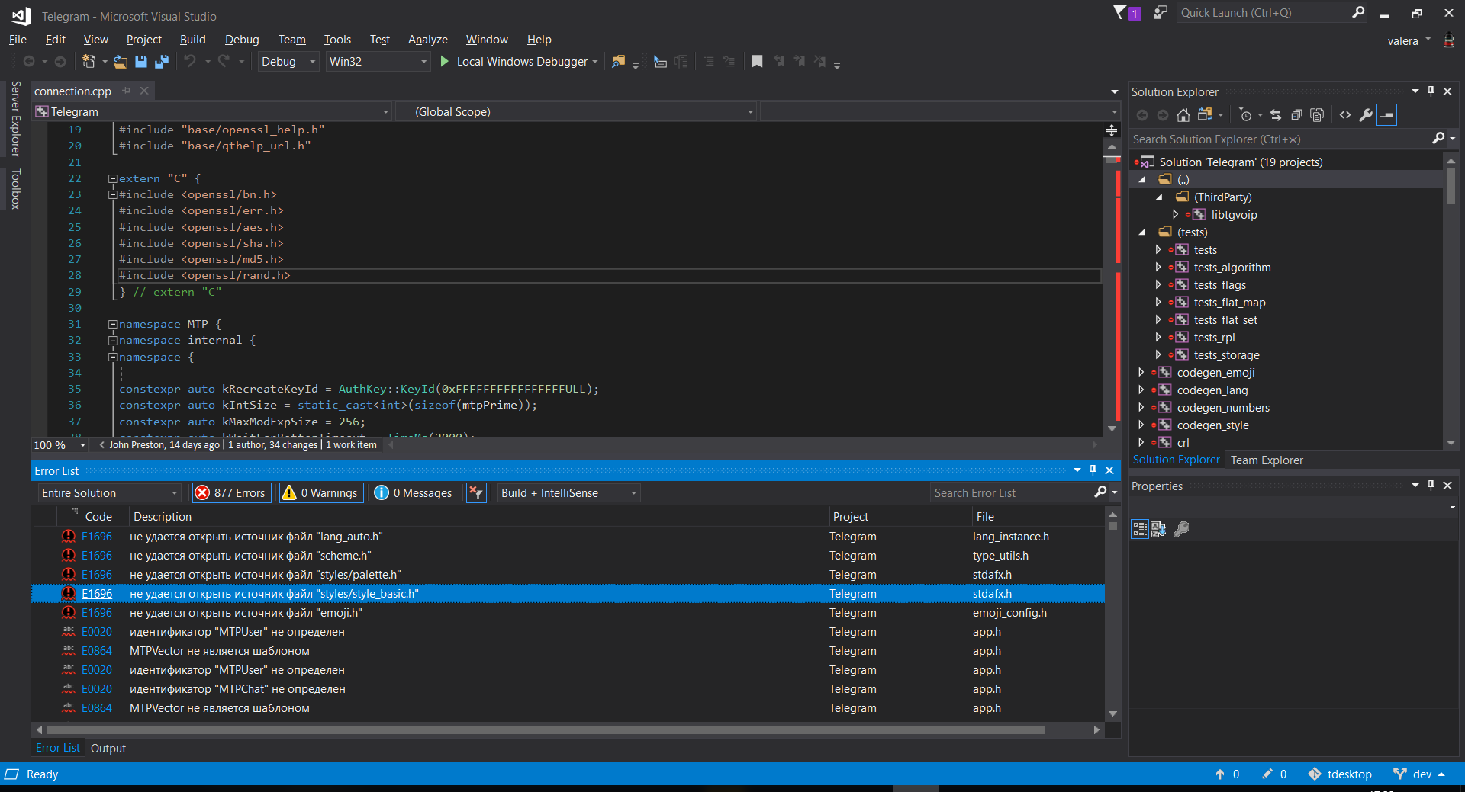The image size is (1465, 792).
Task: Toggle a bookmark on current line
Action: (757, 62)
